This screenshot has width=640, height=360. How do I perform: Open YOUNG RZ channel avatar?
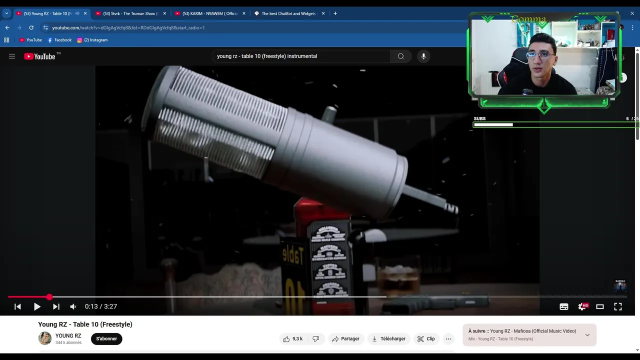click(x=45, y=338)
